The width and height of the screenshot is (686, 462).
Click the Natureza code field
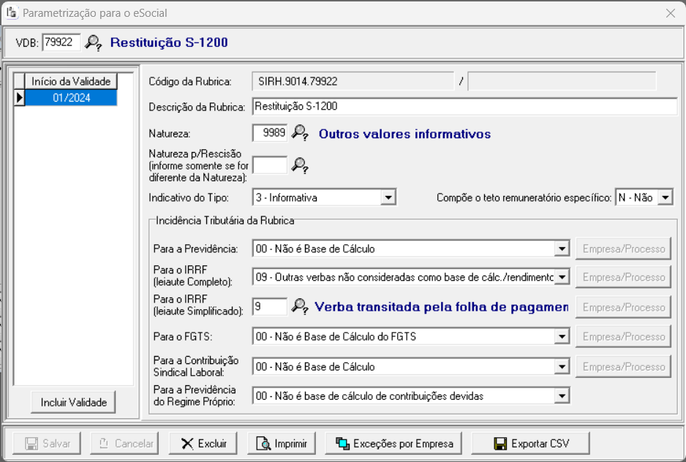click(x=269, y=133)
